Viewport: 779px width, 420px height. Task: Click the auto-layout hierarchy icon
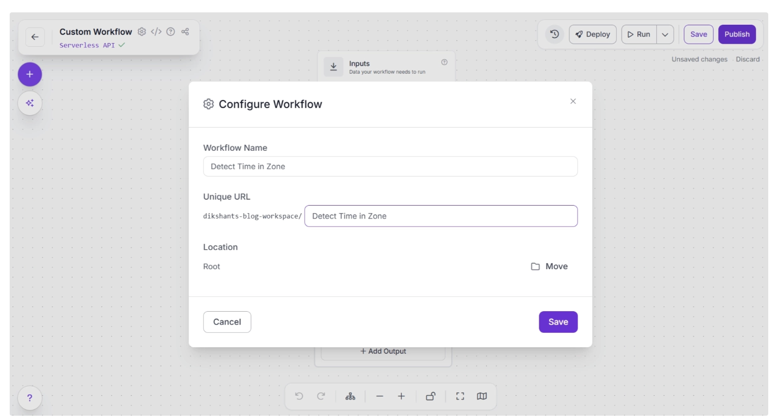350,396
